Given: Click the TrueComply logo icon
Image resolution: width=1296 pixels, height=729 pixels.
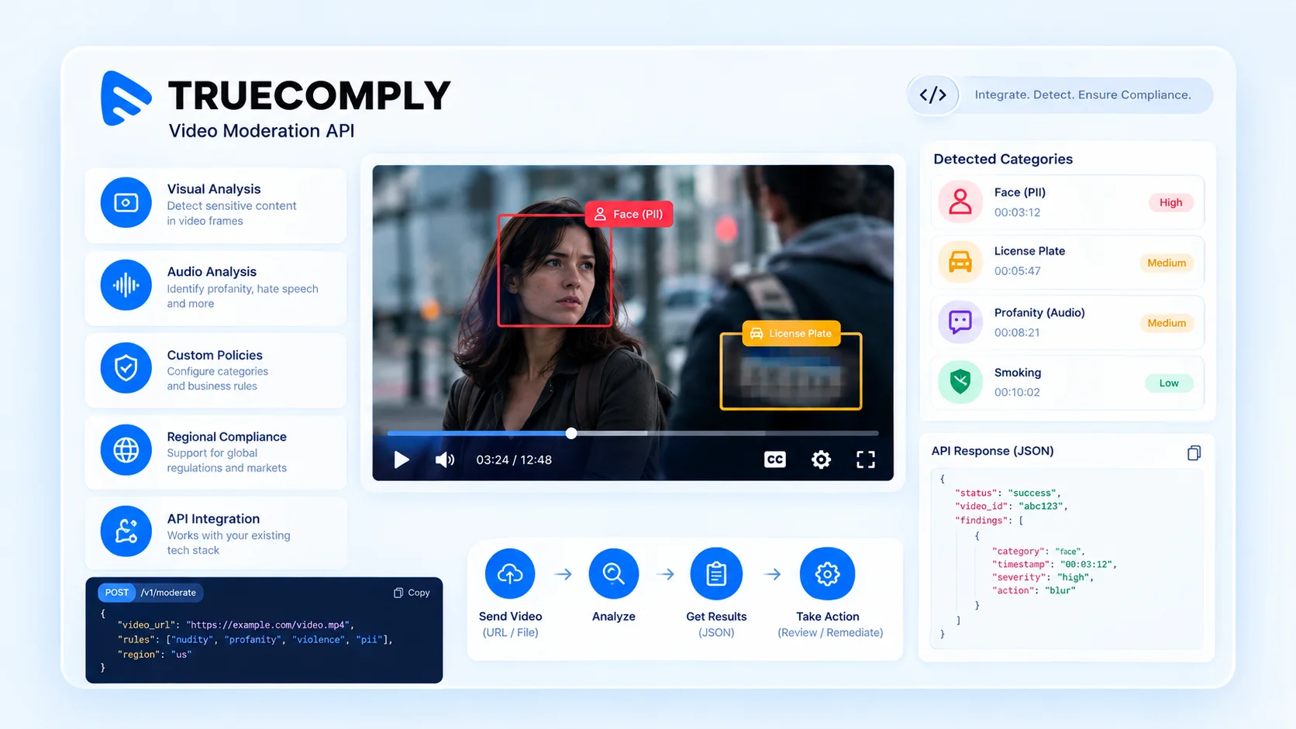Looking at the screenshot, I should (x=126, y=98).
